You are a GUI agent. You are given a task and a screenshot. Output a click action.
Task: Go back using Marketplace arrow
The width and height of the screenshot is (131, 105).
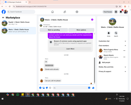(3, 18)
